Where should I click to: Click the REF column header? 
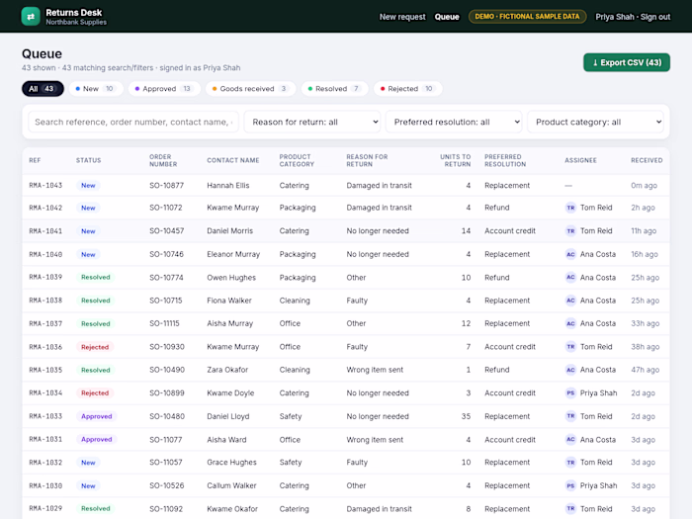pyautogui.click(x=35, y=160)
